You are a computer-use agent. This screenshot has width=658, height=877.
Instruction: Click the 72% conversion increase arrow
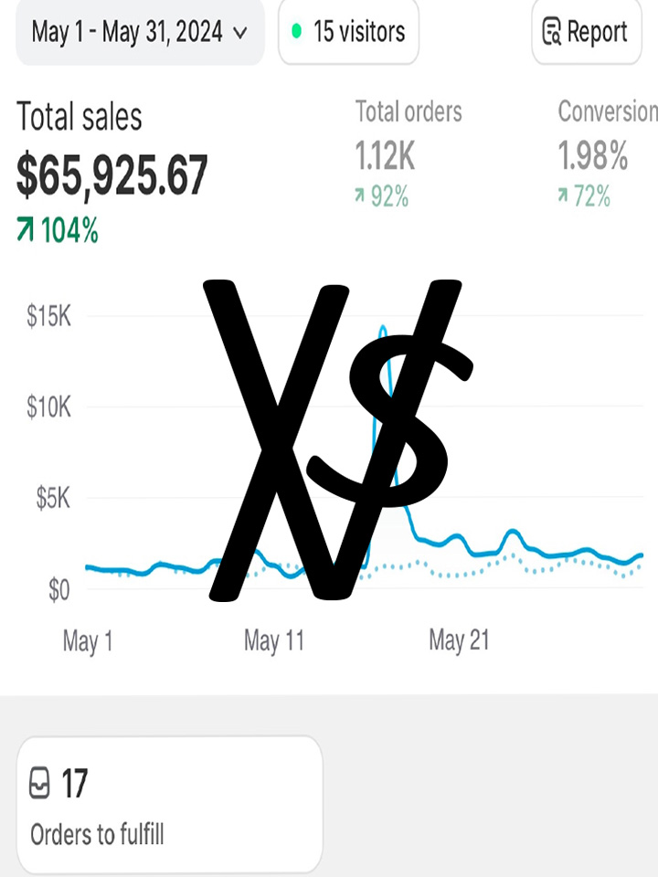click(x=562, y=195)
